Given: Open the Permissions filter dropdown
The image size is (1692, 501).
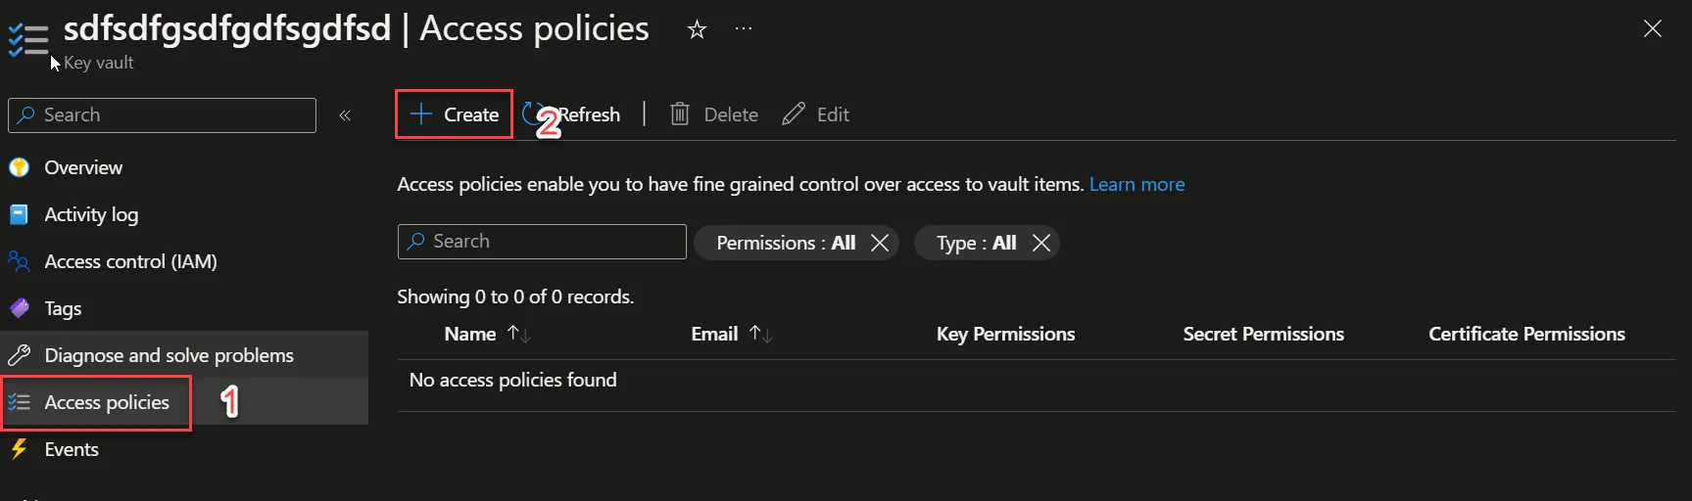Looking at the screenshot, I should [785, 243].
